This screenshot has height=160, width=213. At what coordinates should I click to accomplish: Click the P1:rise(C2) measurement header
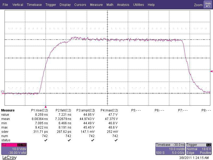tap(39, 110)
